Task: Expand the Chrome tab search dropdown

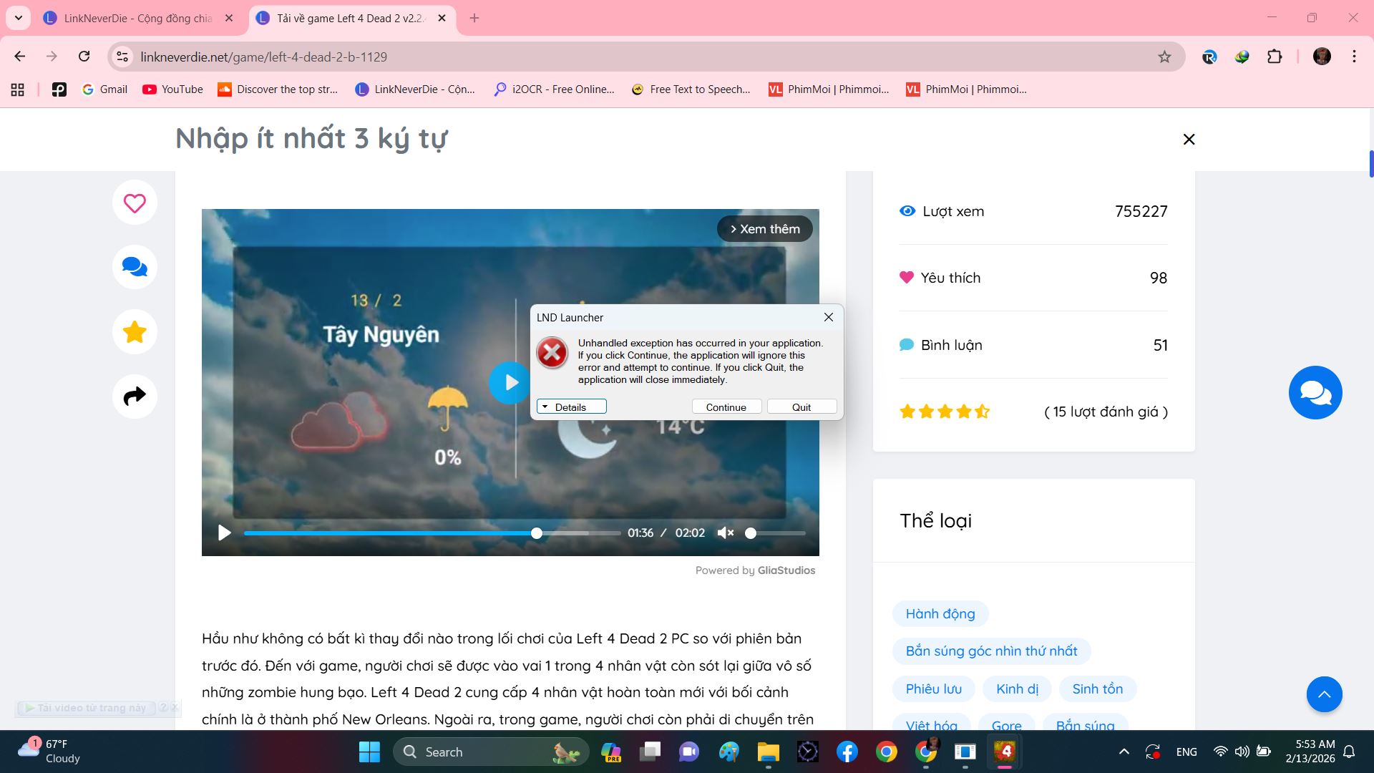Action: [19, 18]
